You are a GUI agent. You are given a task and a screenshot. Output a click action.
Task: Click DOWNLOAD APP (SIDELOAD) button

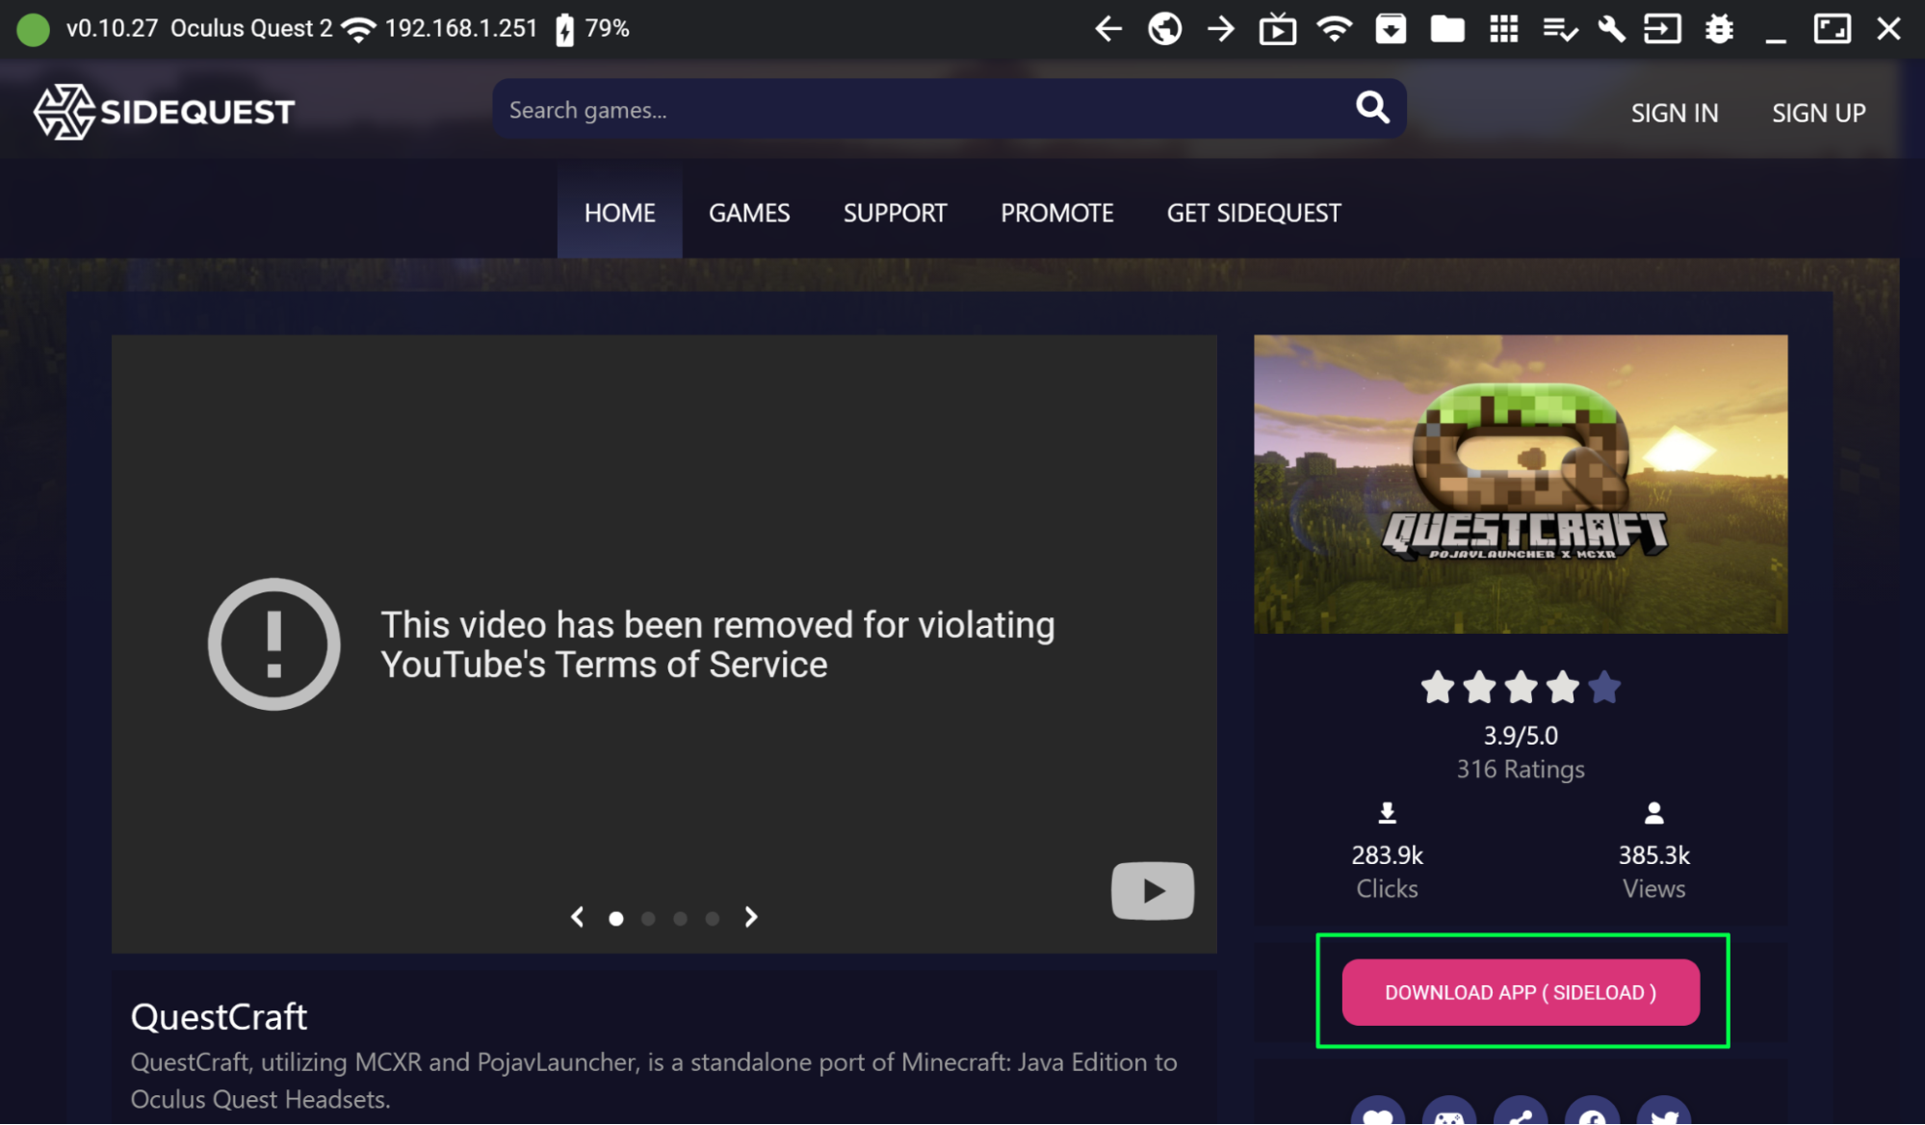(x=1521, y=992)
